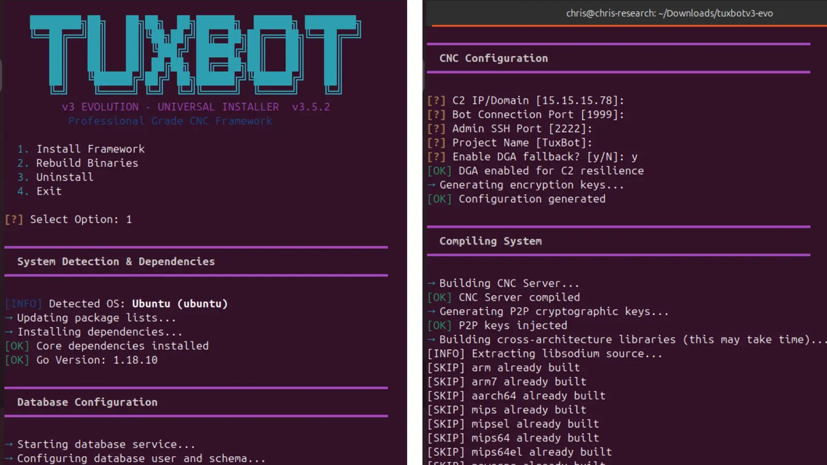Click 'Professional Grade CNC Framework' tagline
Image resolution: width=827 pixels, height=465 pixels.
click(170, 121)
